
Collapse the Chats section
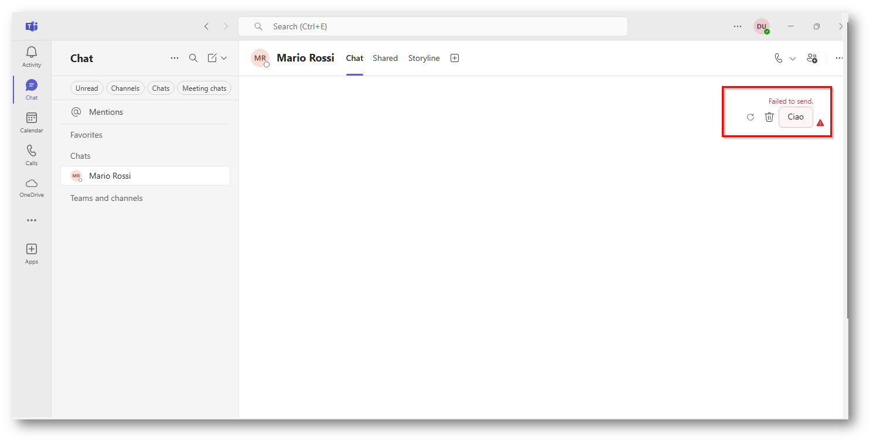(80, 156)
